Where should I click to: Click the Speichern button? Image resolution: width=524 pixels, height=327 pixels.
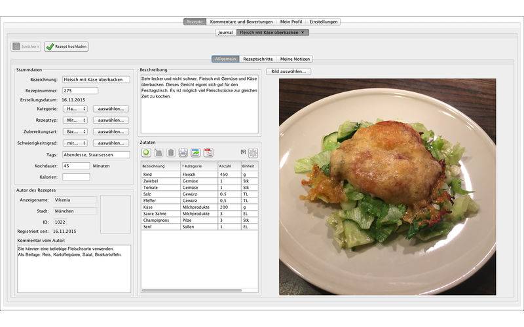tap(26, 46)
